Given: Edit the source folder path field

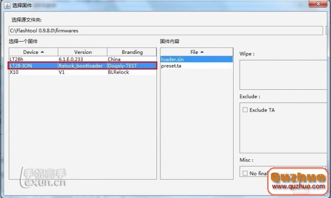Looking at the screenshot, I should tap(165, 31).
